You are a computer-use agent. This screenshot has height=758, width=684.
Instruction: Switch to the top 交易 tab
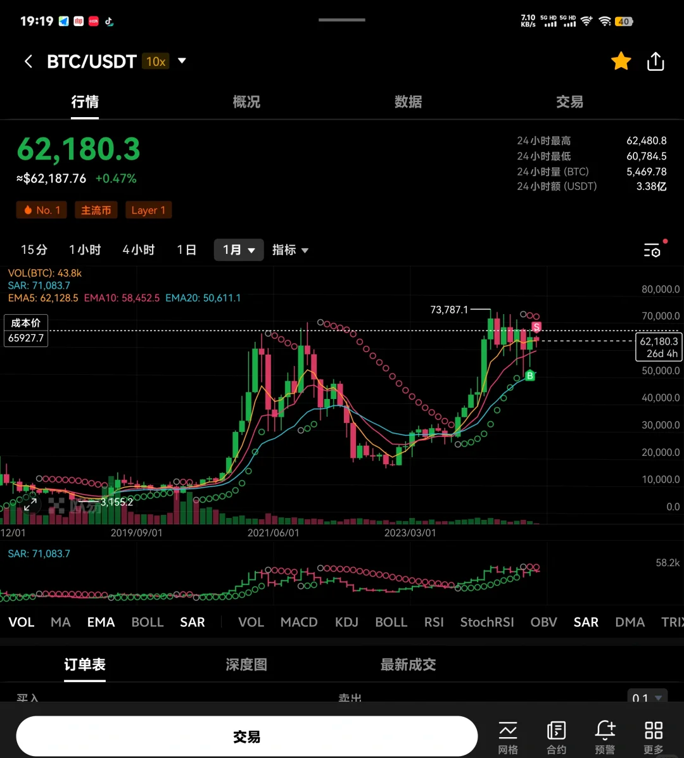pyautogui.click(x=569, y=102)
